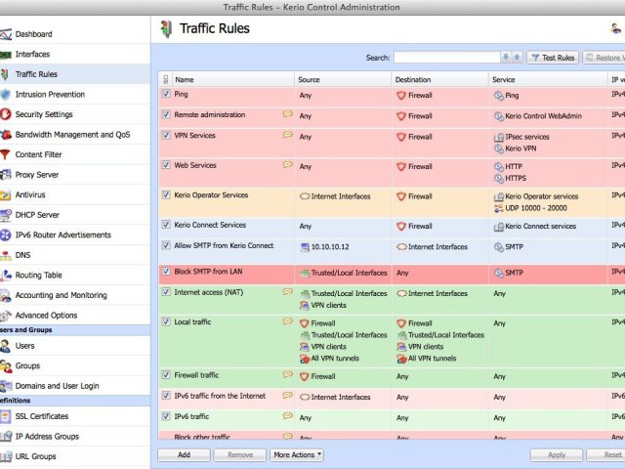Click the Accounting and Monitoring icon
This screenshot has width=625, height=469.
coord(6,295)
